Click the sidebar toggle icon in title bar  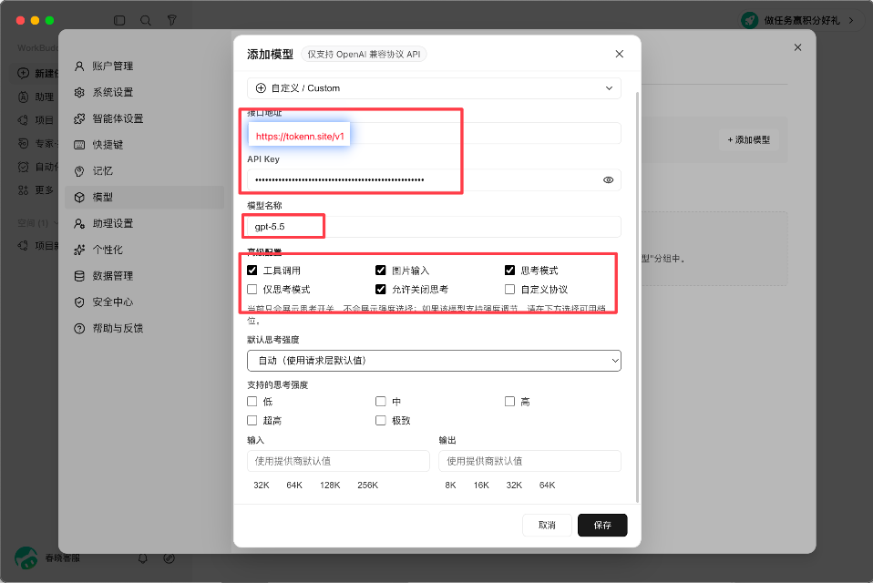coord(119,20)
